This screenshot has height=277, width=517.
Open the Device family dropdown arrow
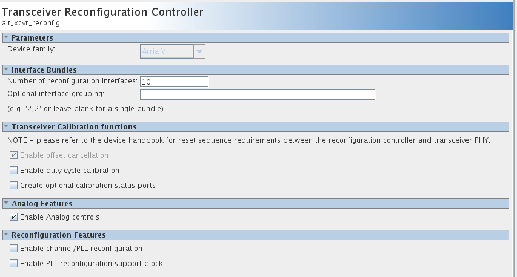(x=199, y=52)
